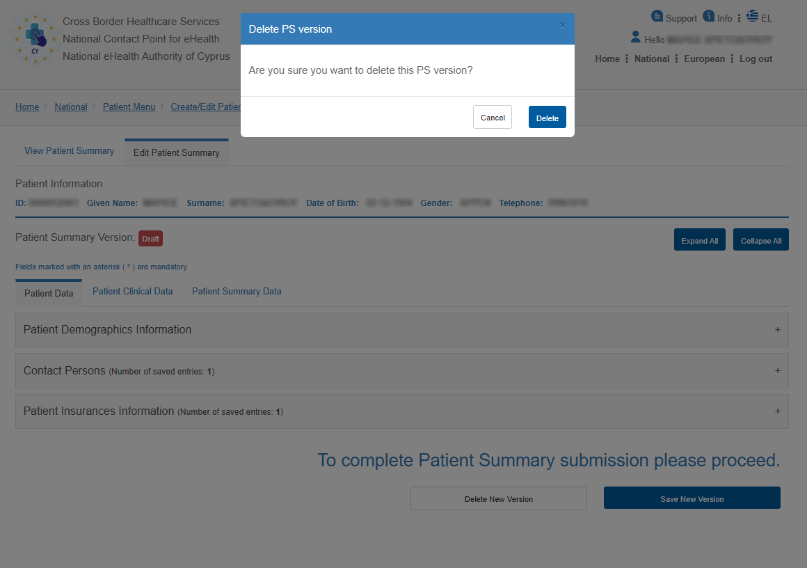The image size is (807, 568).
Task: Click the user profile icon beside Hello
Action: click(635, 37)
